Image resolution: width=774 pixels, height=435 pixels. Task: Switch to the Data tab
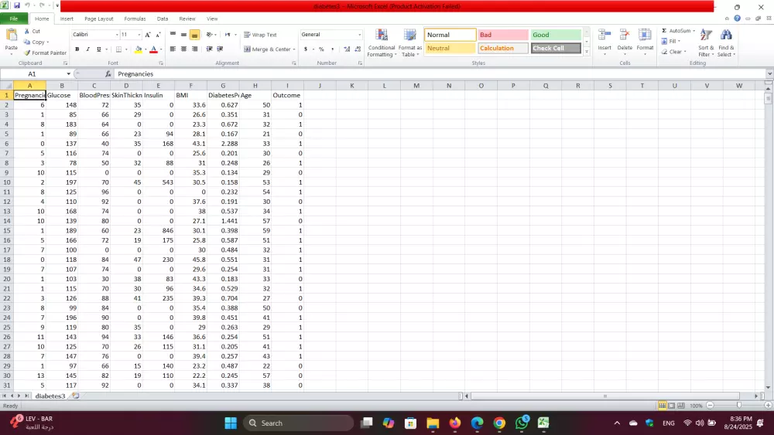tap(163, 19)
